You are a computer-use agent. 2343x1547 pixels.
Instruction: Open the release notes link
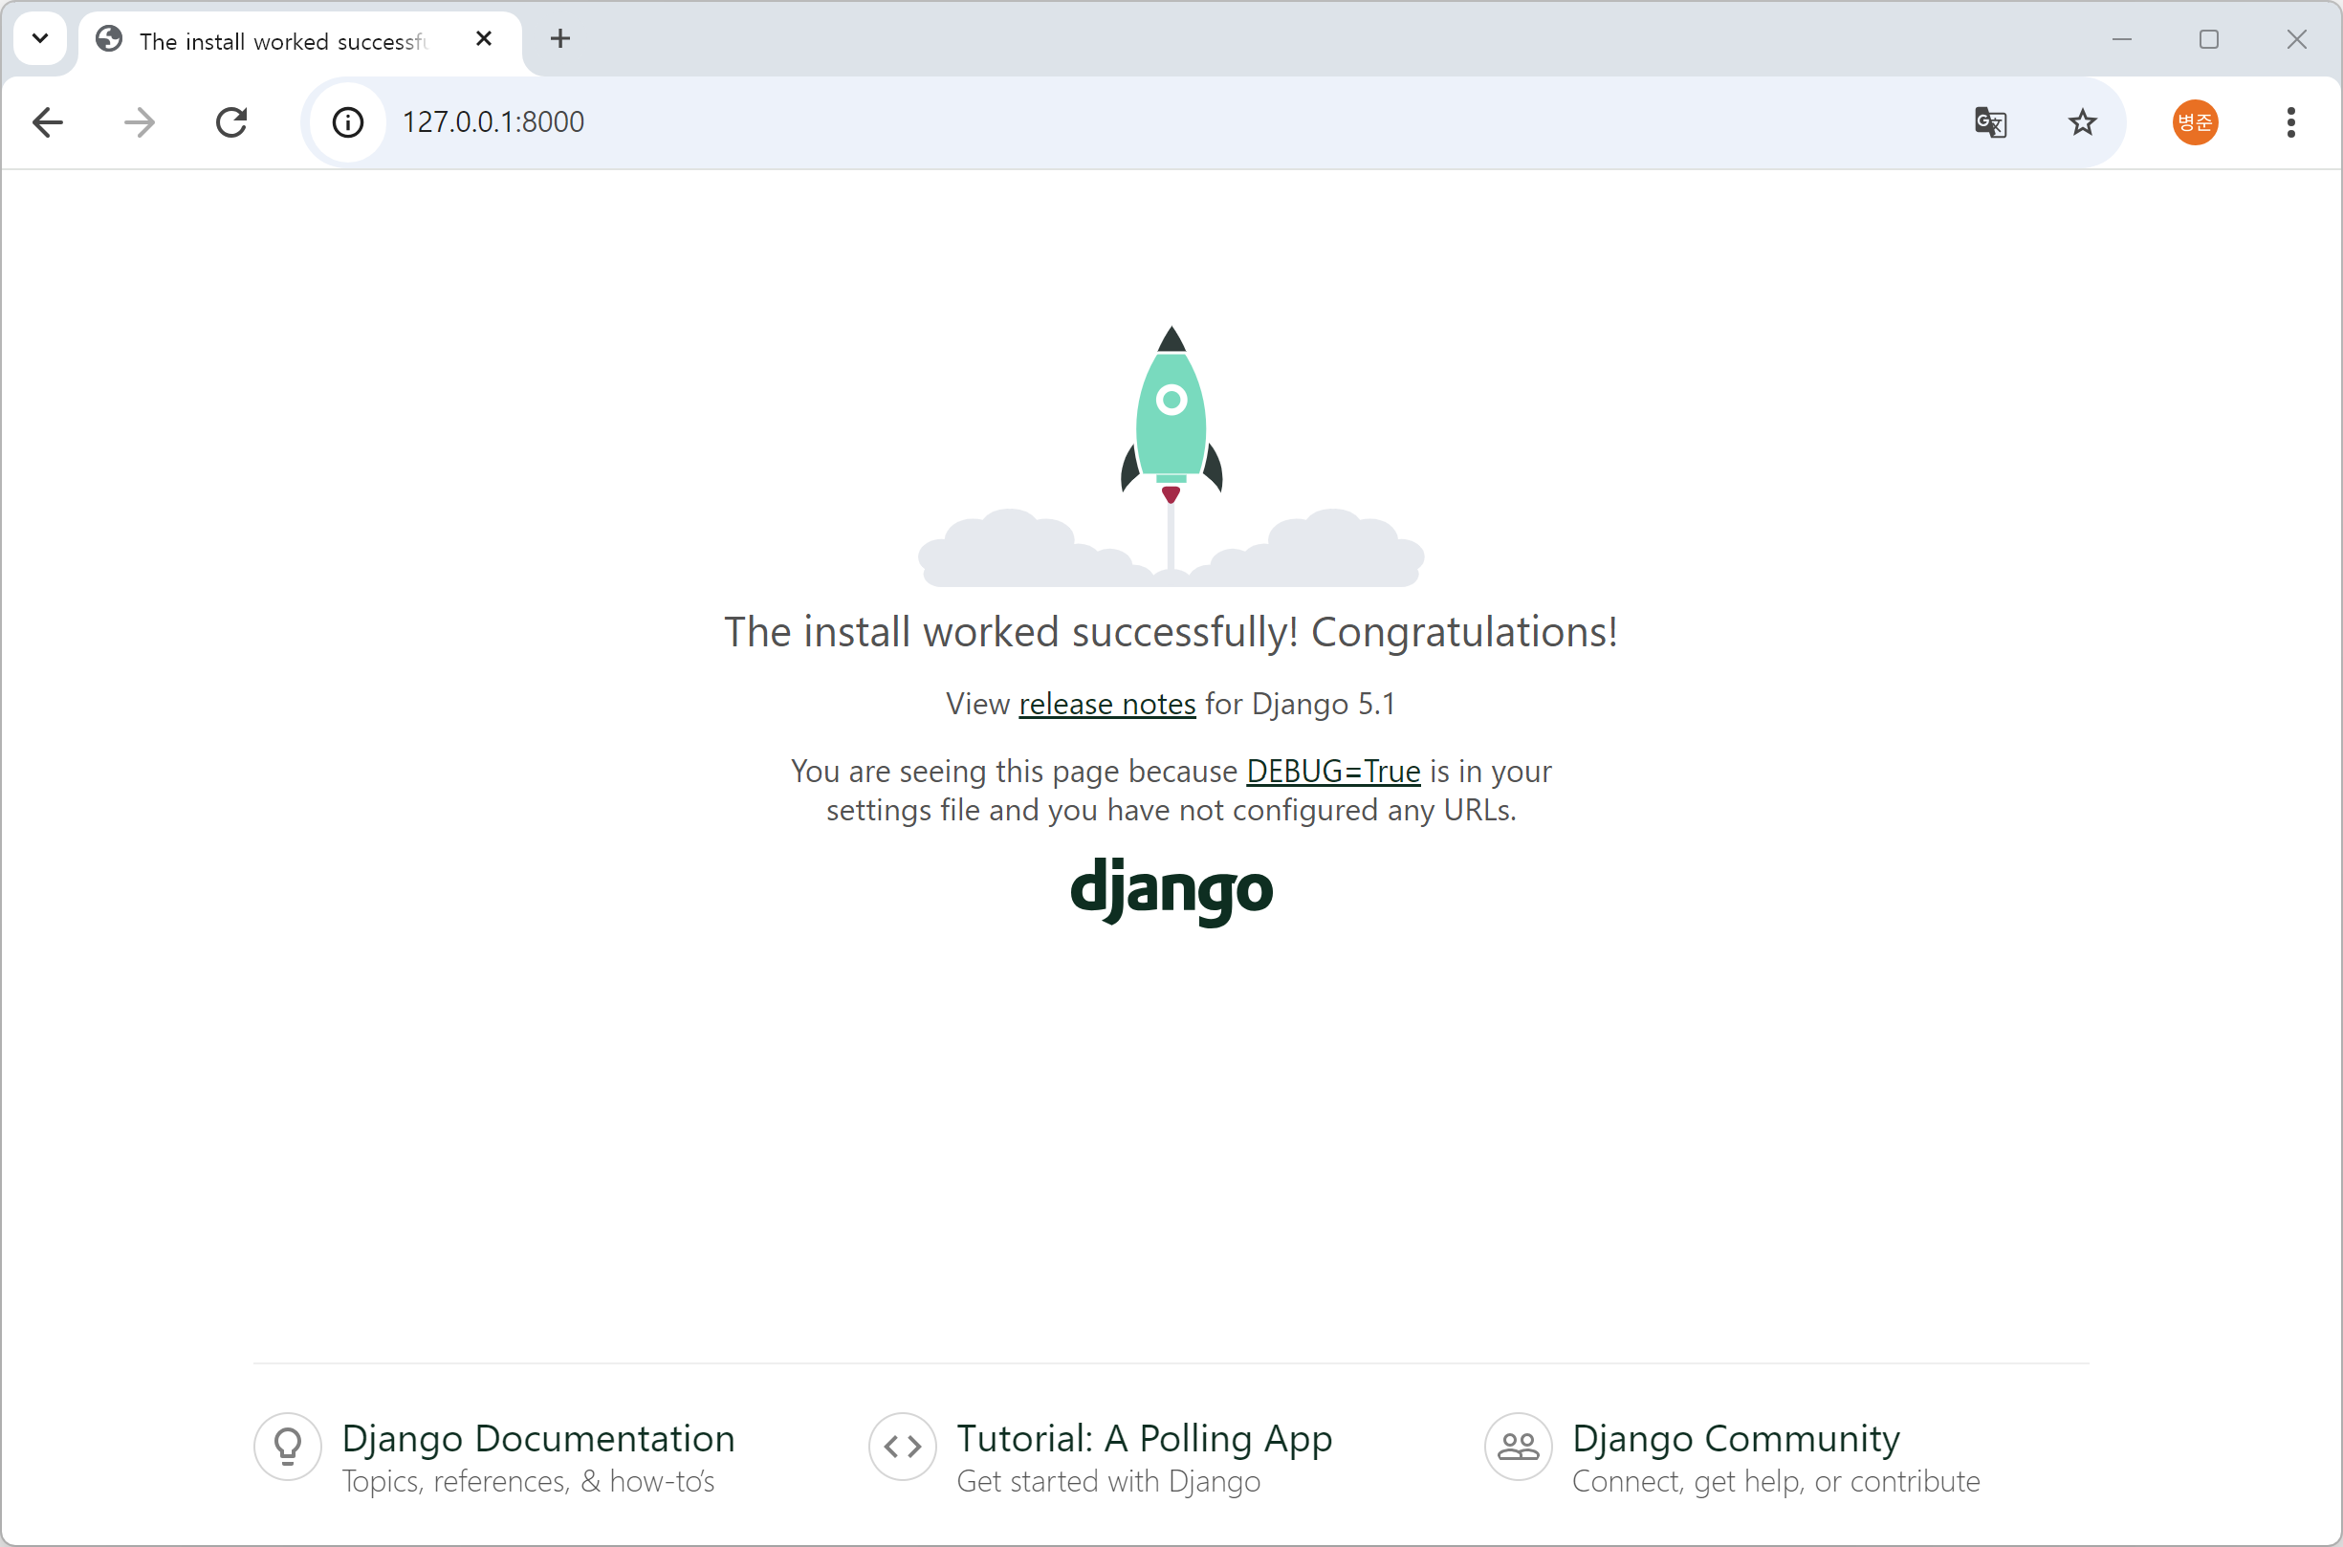point(1106,705)
